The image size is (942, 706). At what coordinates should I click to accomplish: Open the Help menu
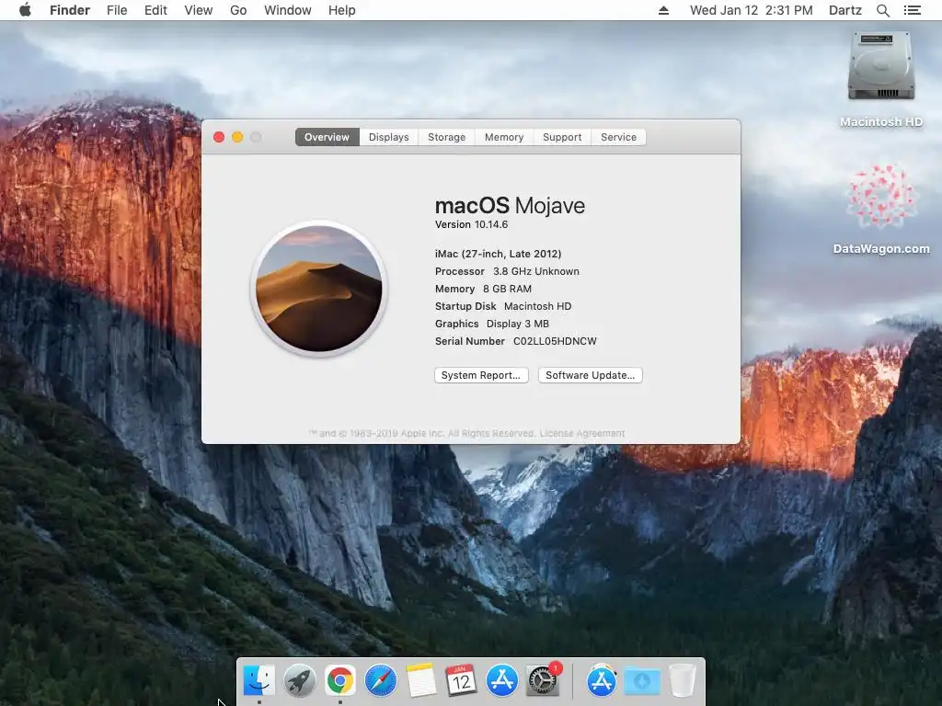342,10
